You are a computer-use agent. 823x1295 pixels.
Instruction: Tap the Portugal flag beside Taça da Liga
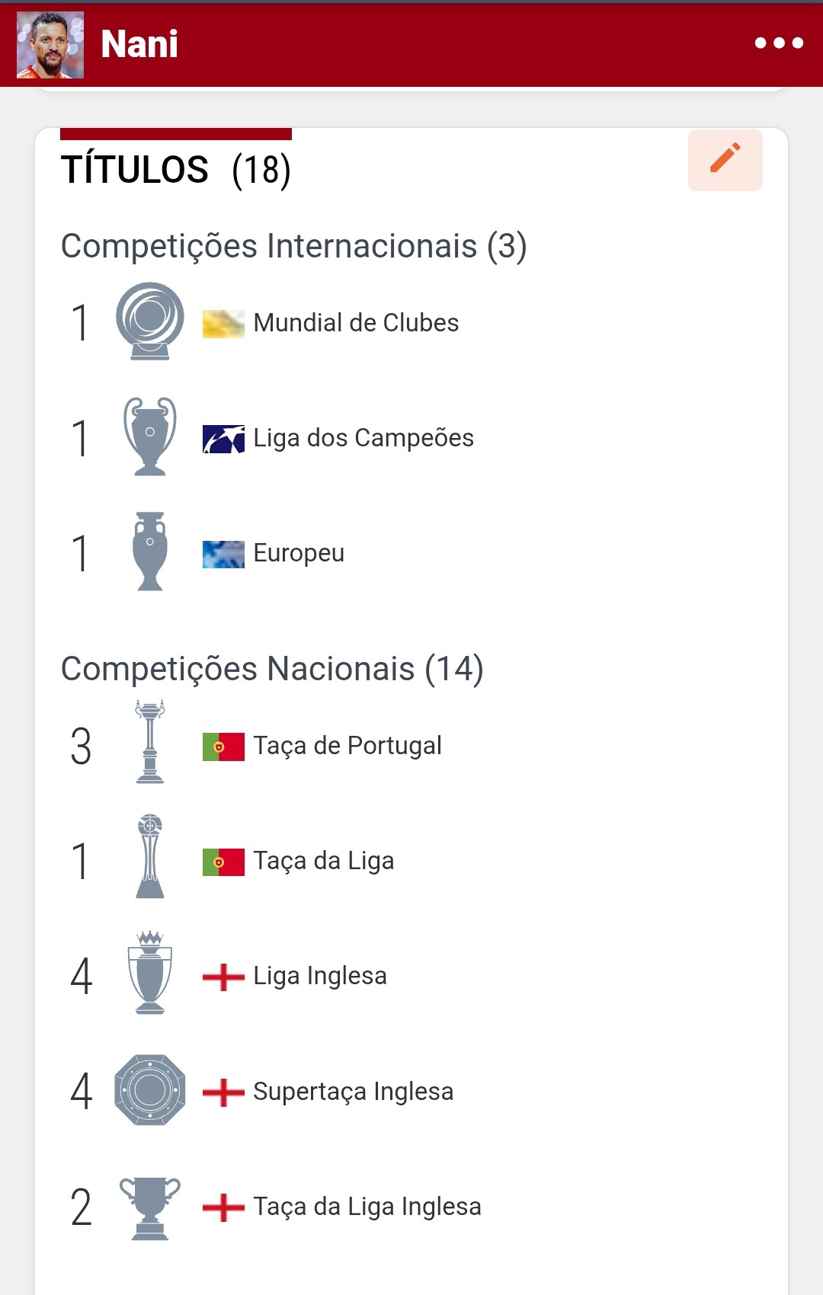[x=223, y=862]
